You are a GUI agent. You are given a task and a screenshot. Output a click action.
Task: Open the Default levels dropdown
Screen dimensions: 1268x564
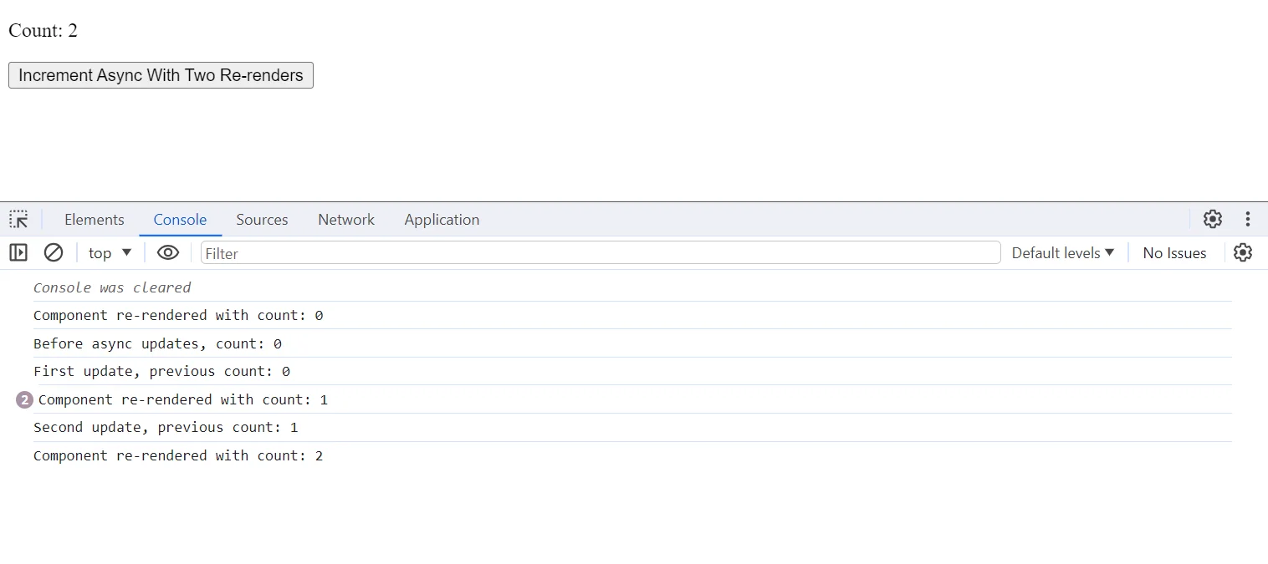tap(1062, 252)
